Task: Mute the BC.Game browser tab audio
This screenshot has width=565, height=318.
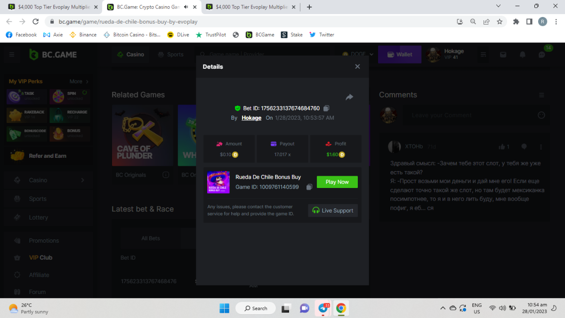Action: [186, 7]
